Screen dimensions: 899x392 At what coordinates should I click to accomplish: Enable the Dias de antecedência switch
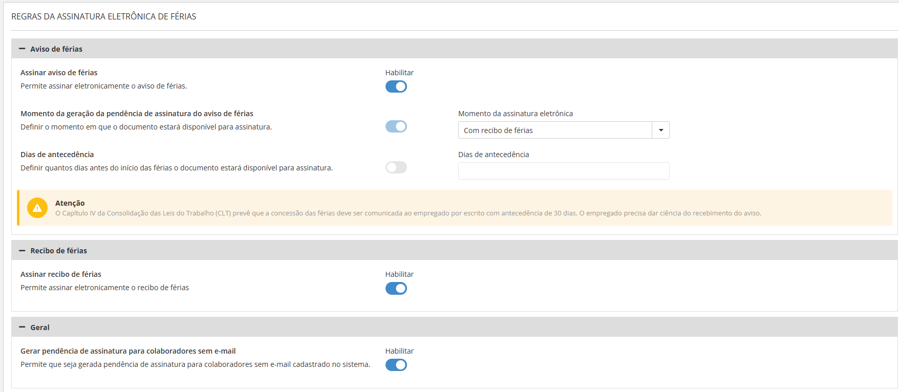click(x=396, y=167)
